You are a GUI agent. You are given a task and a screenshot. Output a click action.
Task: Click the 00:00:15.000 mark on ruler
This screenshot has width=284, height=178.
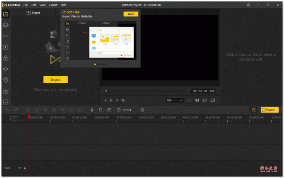pos(102,118)
